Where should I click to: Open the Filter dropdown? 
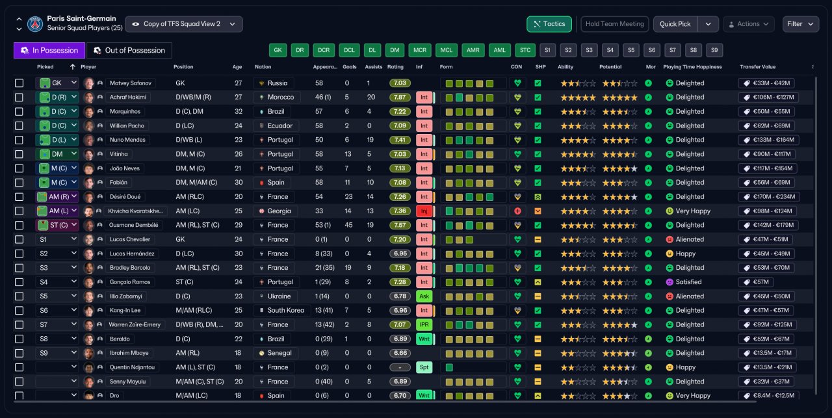pyautogui.click(x=801, y=24)
